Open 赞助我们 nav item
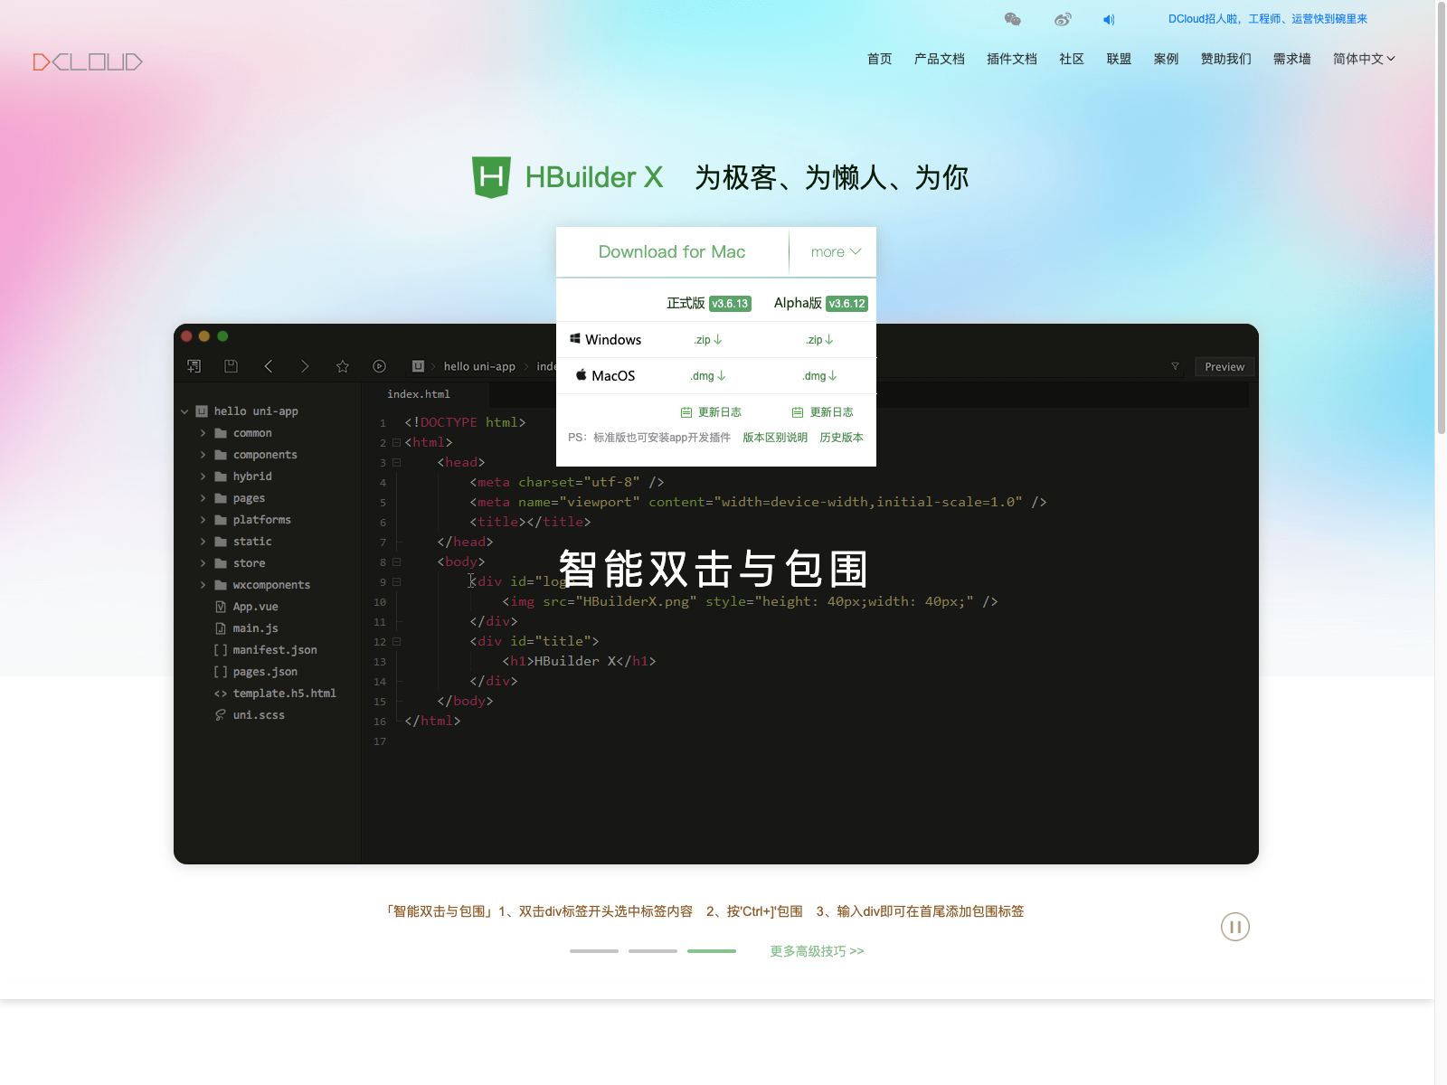The image size is (1447, 1085). 1226,59
